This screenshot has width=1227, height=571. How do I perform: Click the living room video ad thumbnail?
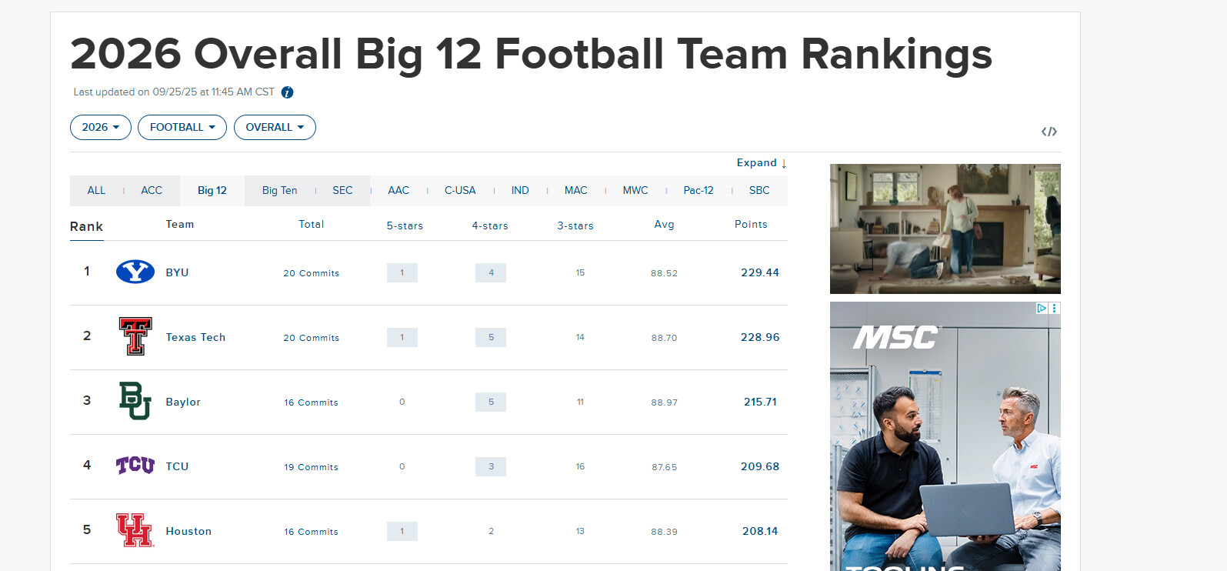tap(945, 229)
